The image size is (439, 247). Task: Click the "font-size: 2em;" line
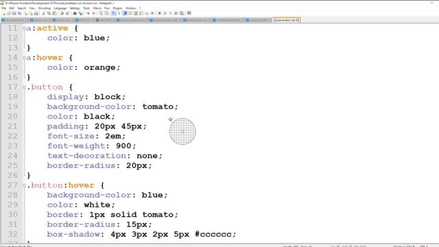click(86, 136)
